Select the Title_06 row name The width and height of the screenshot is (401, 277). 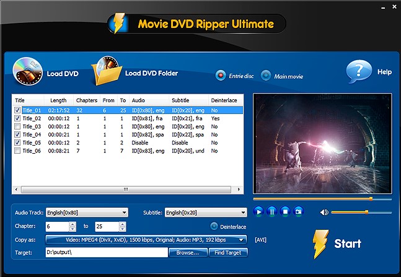[x=32, y=151]
